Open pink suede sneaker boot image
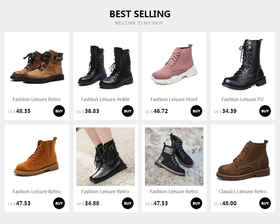 pyautogui.click(x=174, y=64)
